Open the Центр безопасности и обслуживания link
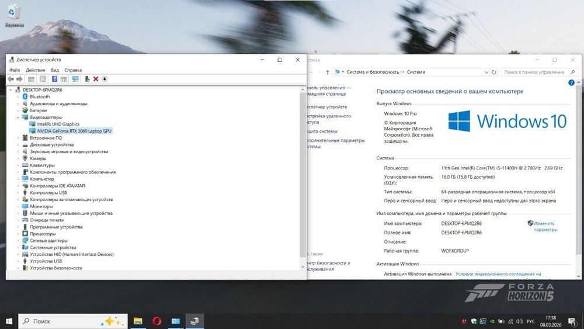The image size is (584, 329). (x=328, y=266)
